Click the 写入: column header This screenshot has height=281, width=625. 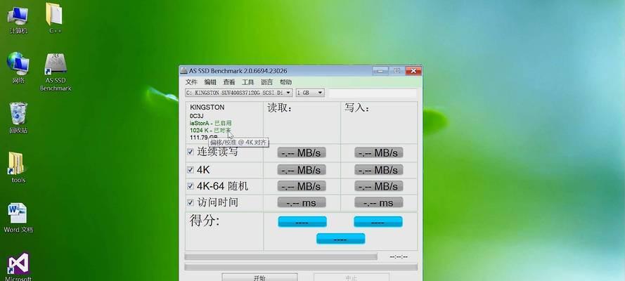[x=356, y=108]
